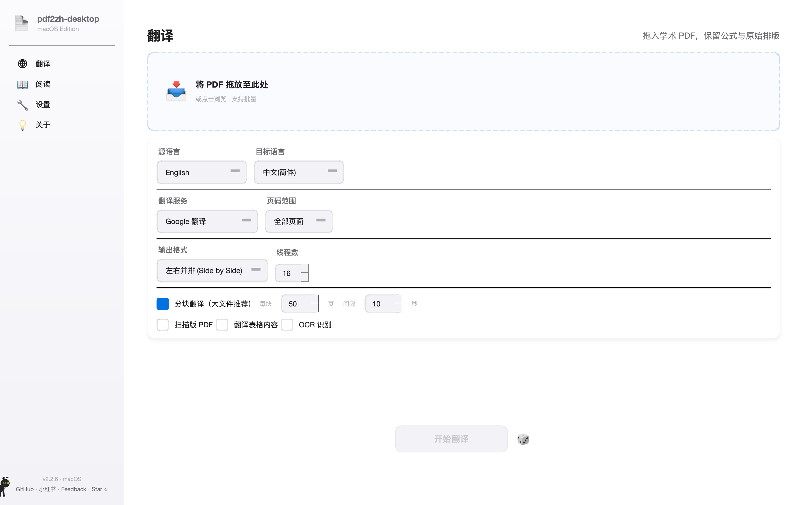Click the black cat mascot icon
Screen dimensions: 803x505
(5, 486)
